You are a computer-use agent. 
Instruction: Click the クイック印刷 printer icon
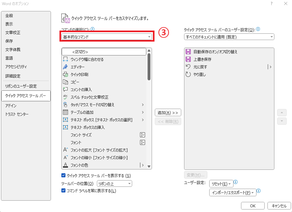pyautogui.click(x=65, y=74)
